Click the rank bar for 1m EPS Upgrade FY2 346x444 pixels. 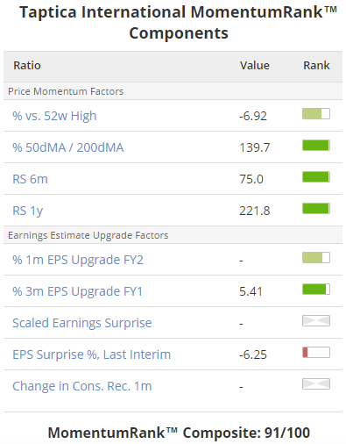(316, 258)
